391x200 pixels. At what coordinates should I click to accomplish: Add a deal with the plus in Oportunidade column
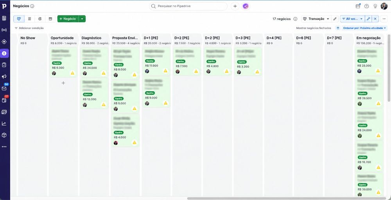point(63,83)
